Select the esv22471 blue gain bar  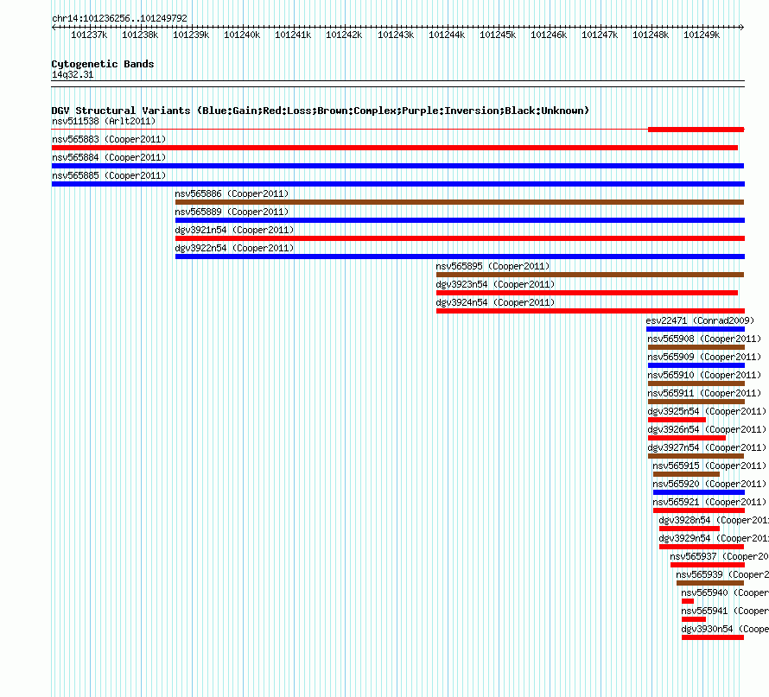point(696,329)
